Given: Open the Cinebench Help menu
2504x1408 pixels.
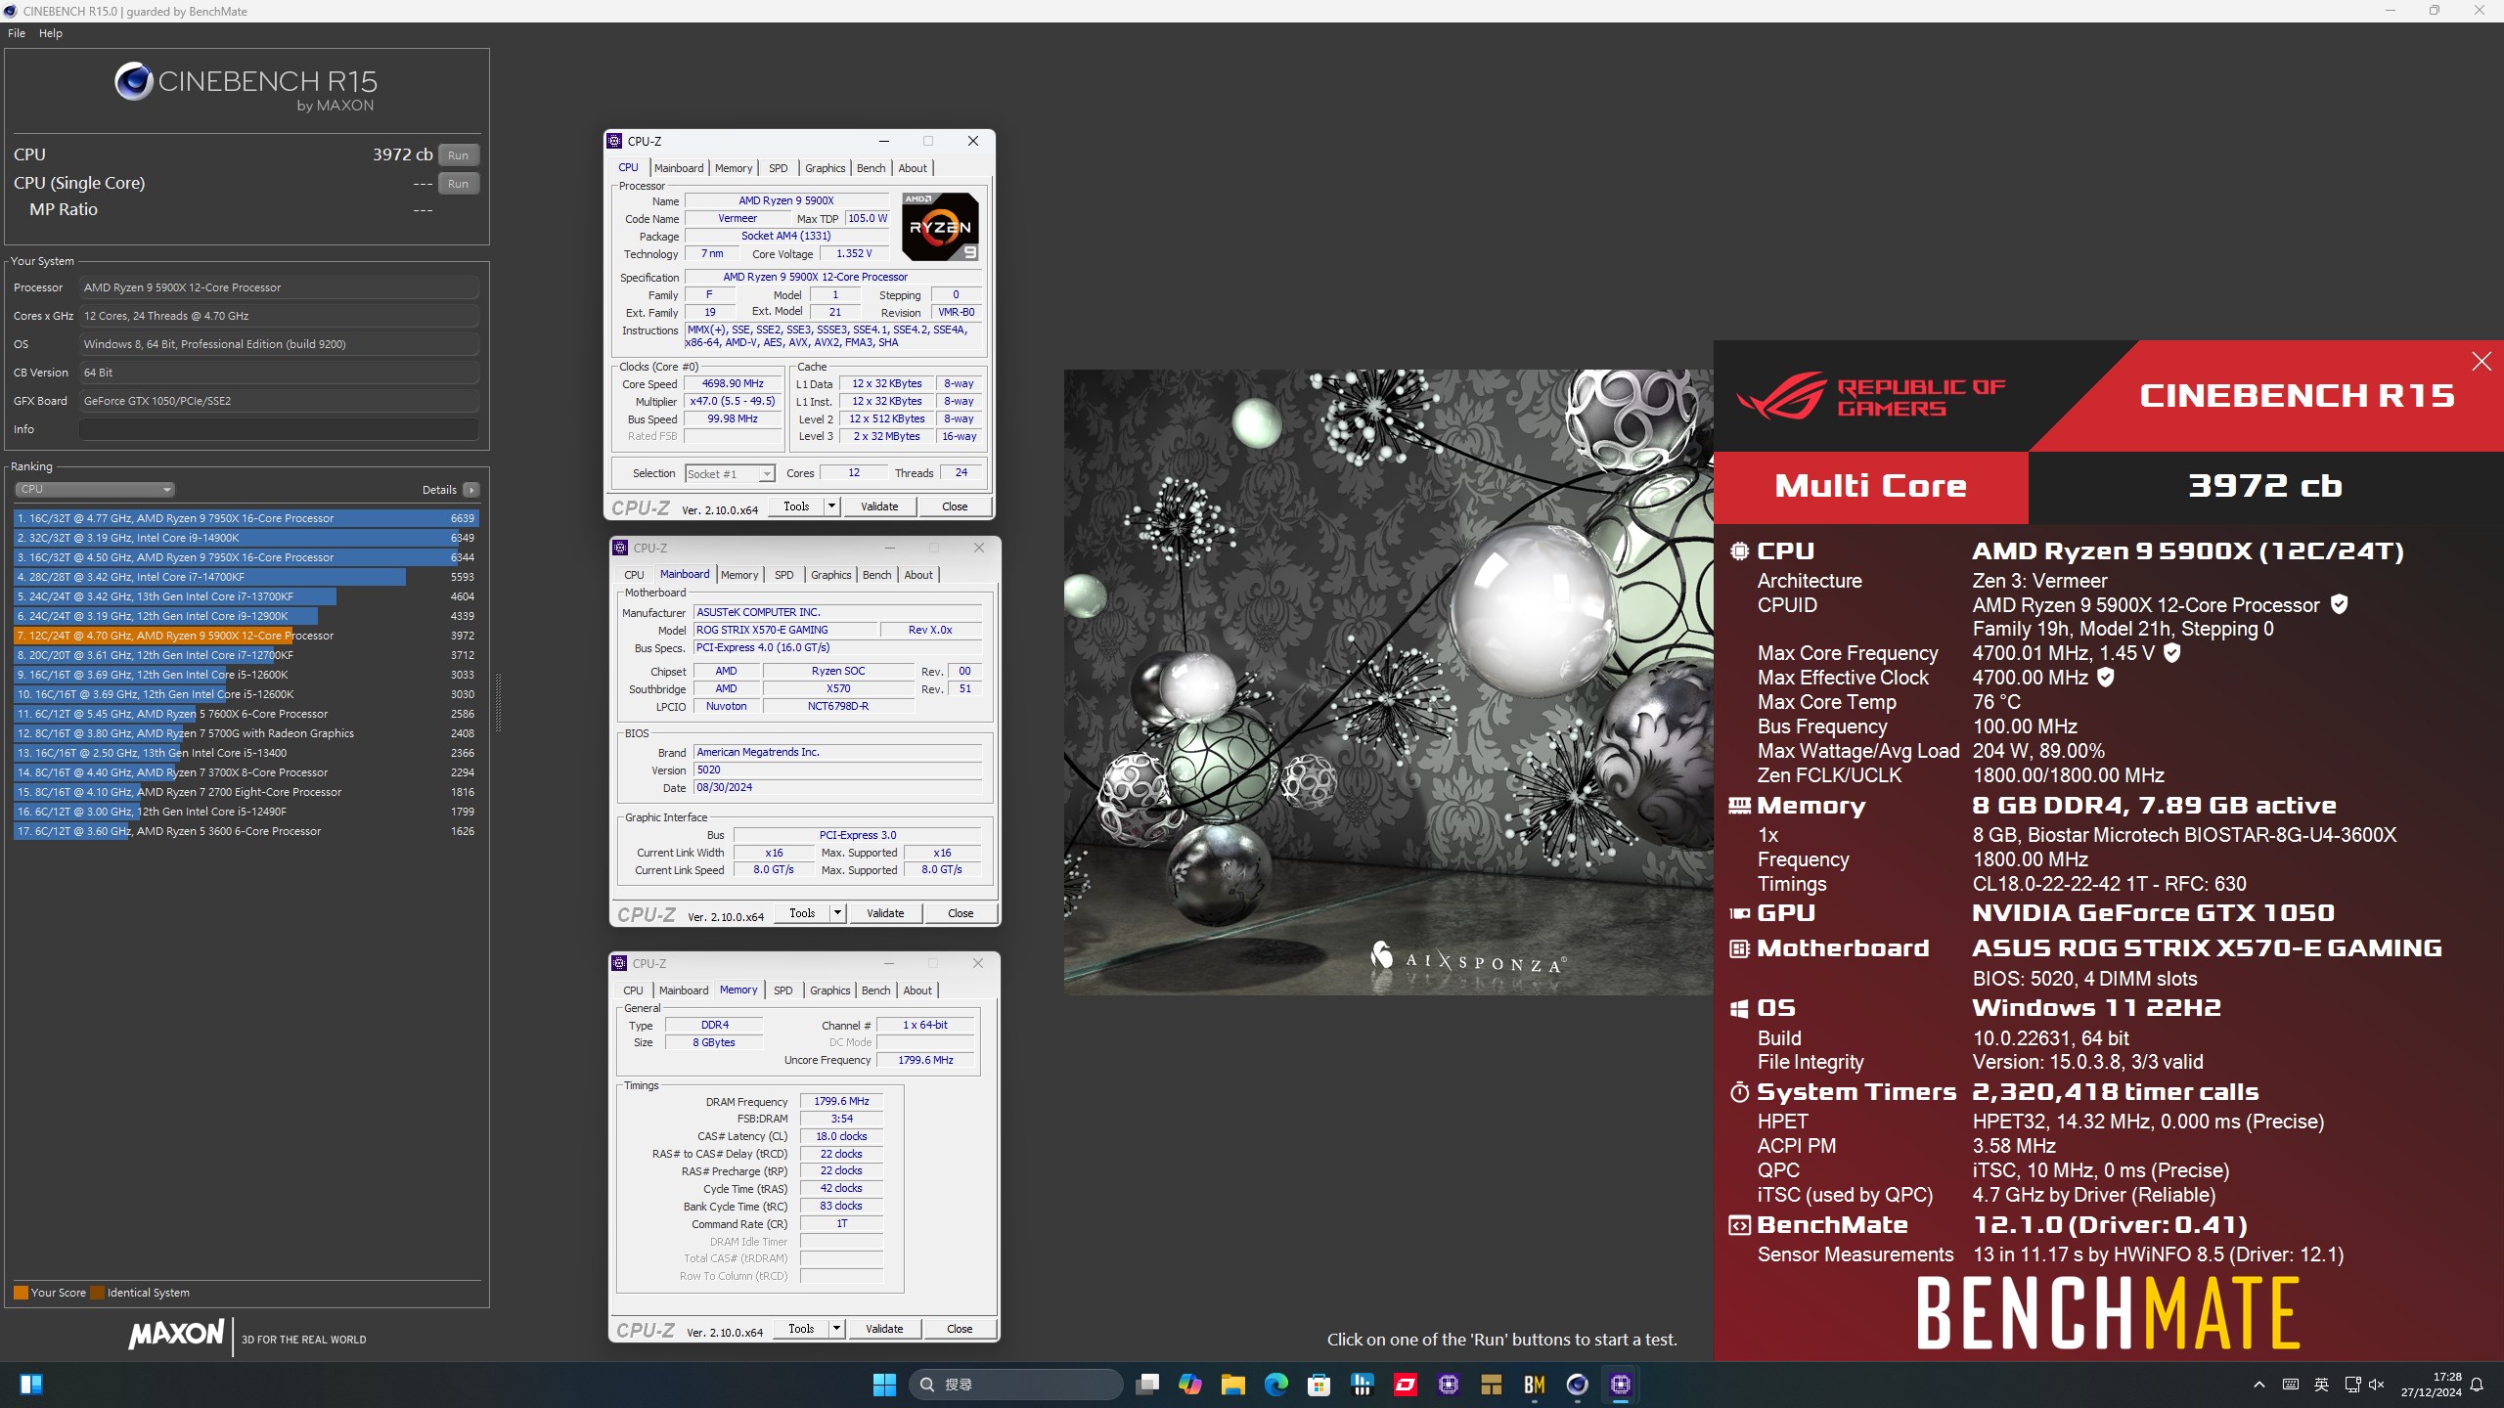Looking at the screenshot, I should point(51,33).
